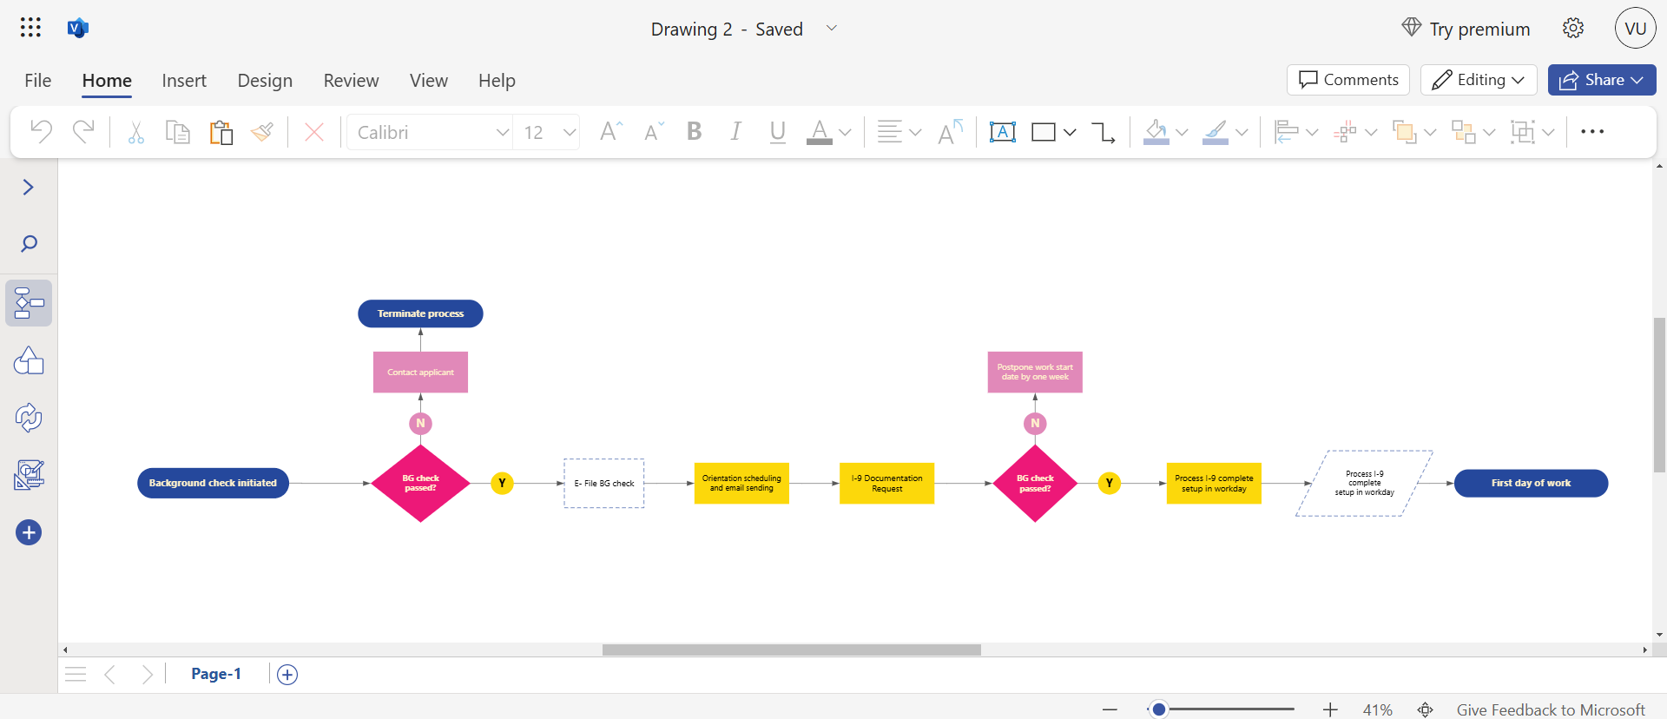Image resolution: width=1667 pixels, height=719 pixels.
Task: Cut the selected shape
Action: point(135,132)
